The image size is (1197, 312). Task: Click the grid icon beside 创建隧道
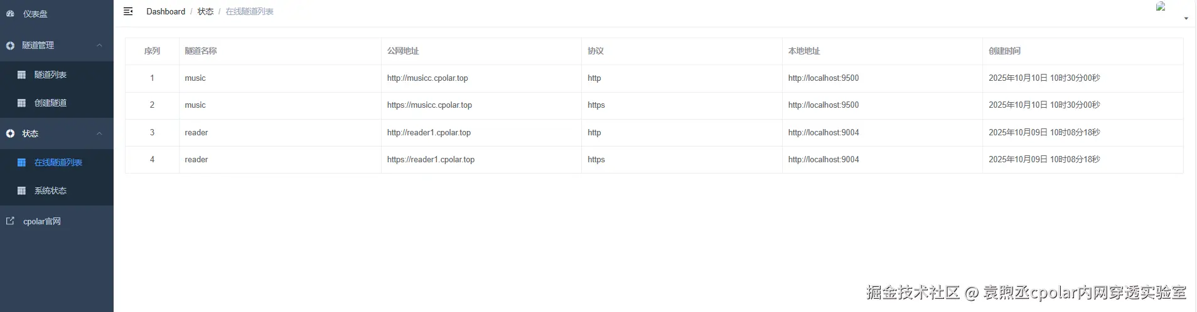pos(21,103)
